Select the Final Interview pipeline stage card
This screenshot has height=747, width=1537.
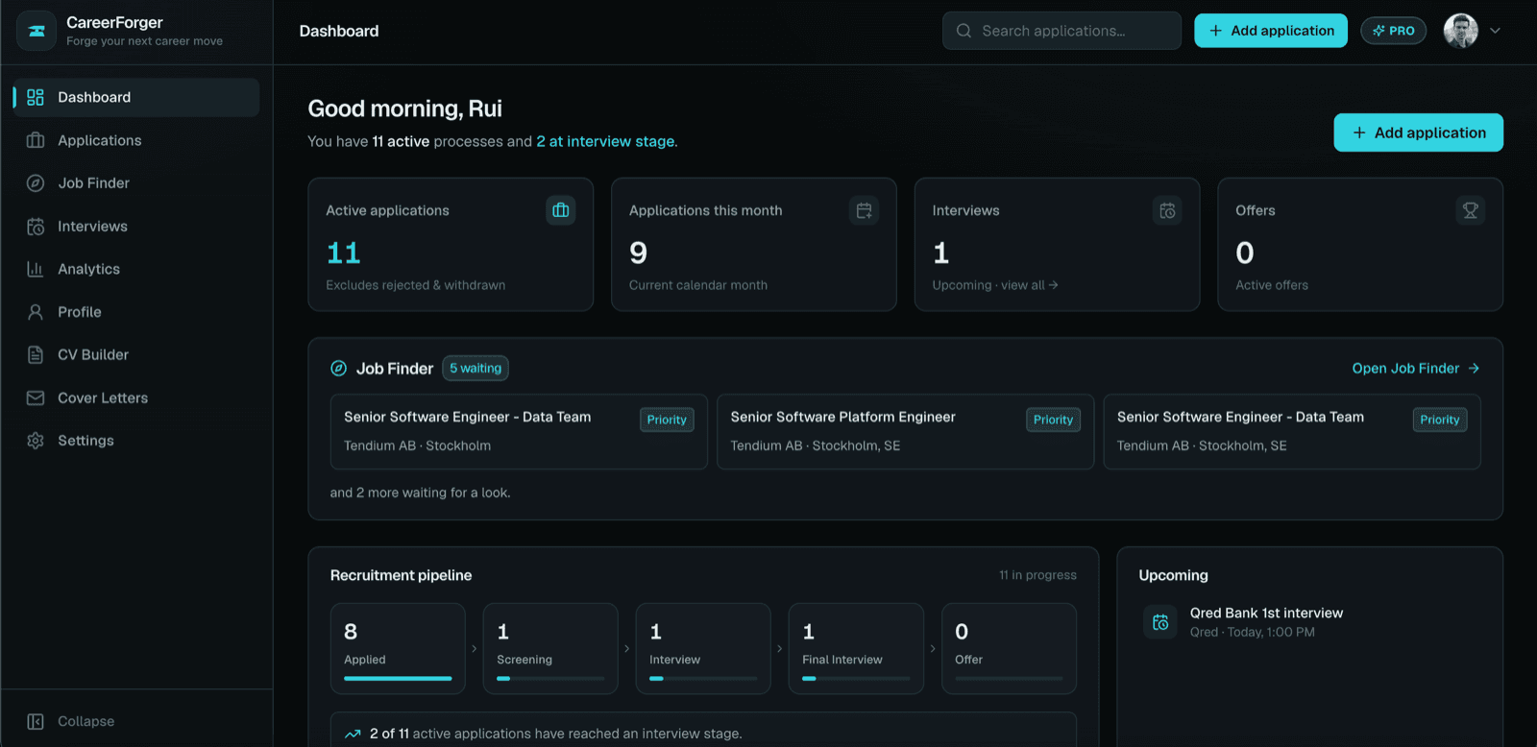(x=856, y=648)
